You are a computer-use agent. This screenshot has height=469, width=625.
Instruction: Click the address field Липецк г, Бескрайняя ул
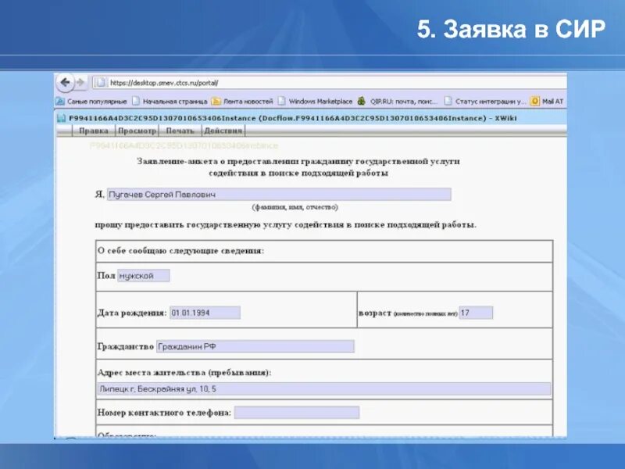(324, 388)
